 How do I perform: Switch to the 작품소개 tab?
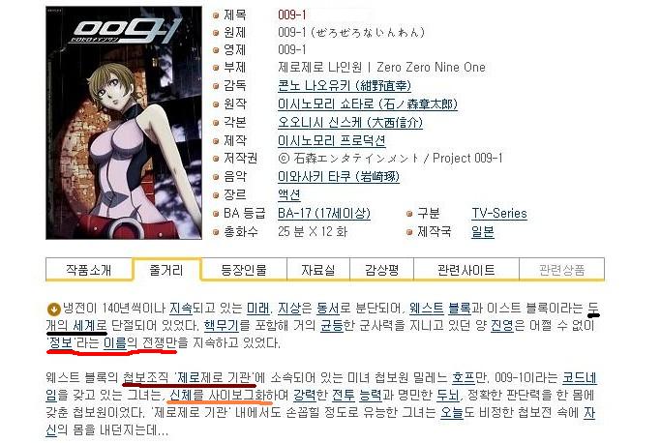click(x=89, y=269)
